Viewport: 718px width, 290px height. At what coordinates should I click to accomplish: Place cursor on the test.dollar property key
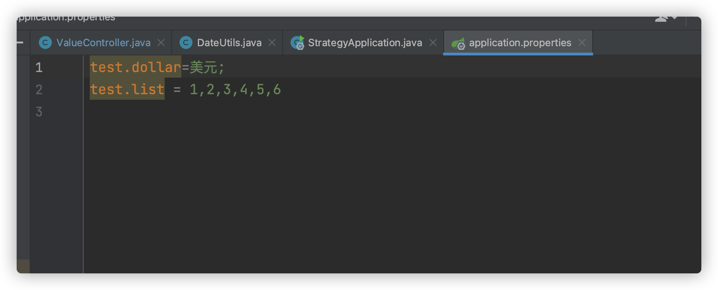[x=134, y=67]
